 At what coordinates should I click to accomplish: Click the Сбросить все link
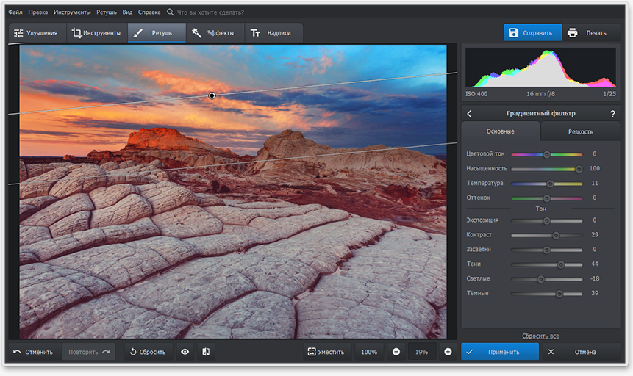[540, 336]
